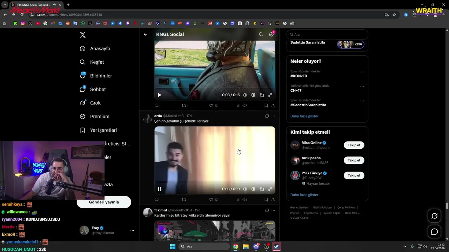Open Grok in the sidebar

(91, 103)
